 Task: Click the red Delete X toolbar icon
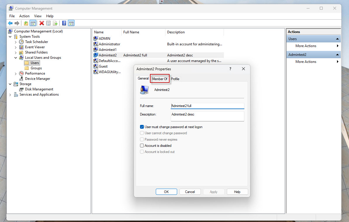(42, 23)
